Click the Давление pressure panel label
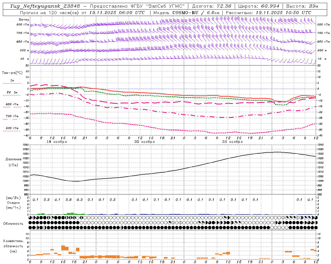This screenshot has width=331, height=264. 13,159
